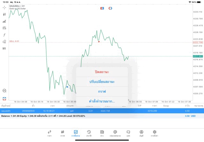Screen dimensions: 204x142
Task: Open the แชท chat icon
Action: click(128, 133)
